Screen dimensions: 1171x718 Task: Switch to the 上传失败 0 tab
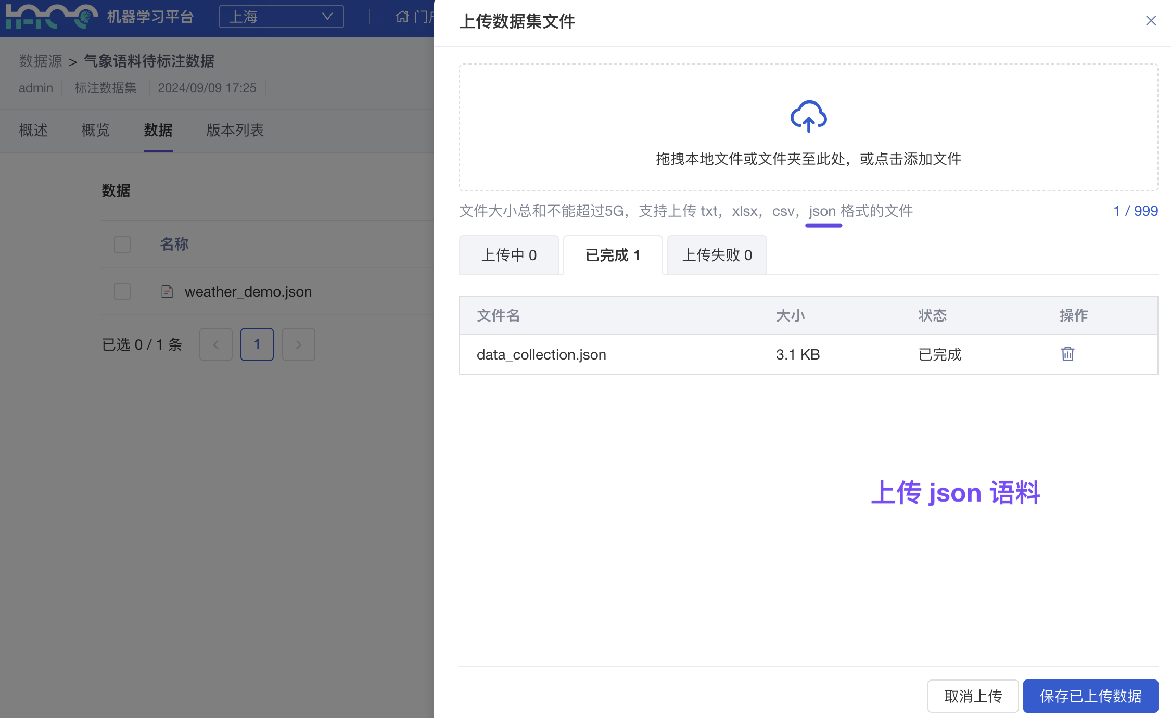click(717, 255)
